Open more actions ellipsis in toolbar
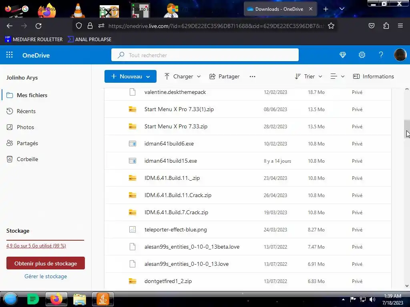410x307 pixels. coord(252,76)
